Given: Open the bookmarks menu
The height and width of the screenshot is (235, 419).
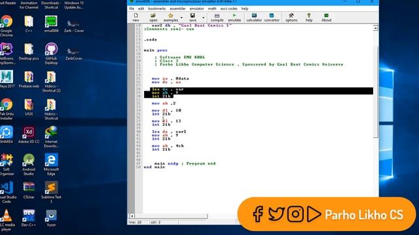Looking at the screenshot, I should (157, 8).
